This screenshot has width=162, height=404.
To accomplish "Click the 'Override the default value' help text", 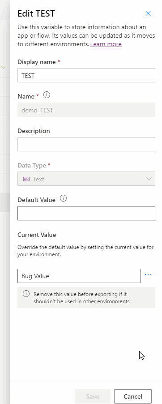I will 85,251.
